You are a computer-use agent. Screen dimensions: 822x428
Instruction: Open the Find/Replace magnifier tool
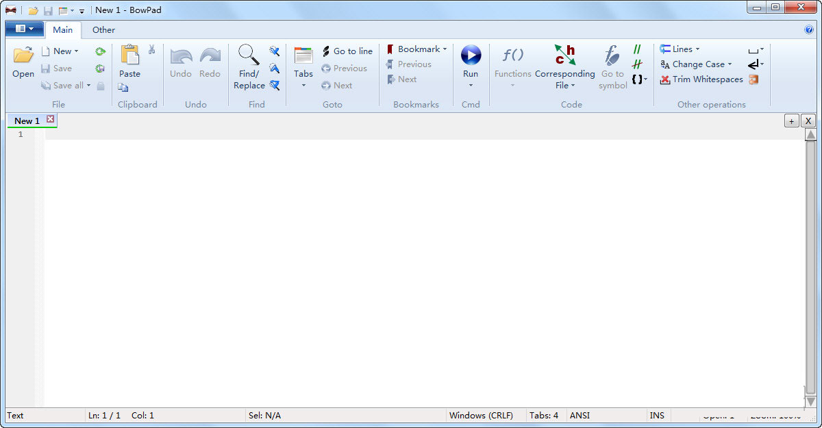pyautogui.click(x=249, y=55)
